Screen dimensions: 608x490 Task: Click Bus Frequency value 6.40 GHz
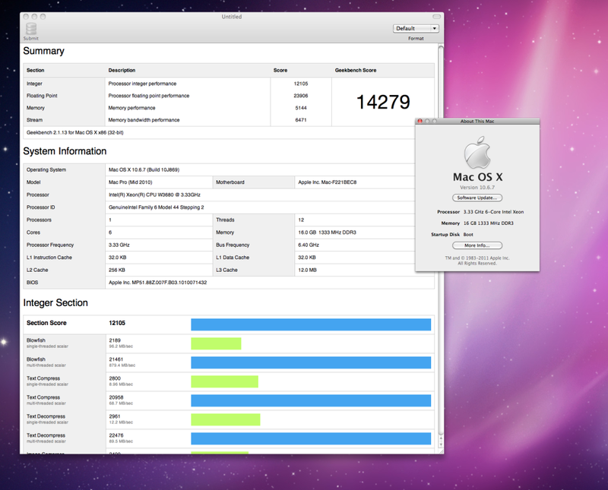(309, 245)
